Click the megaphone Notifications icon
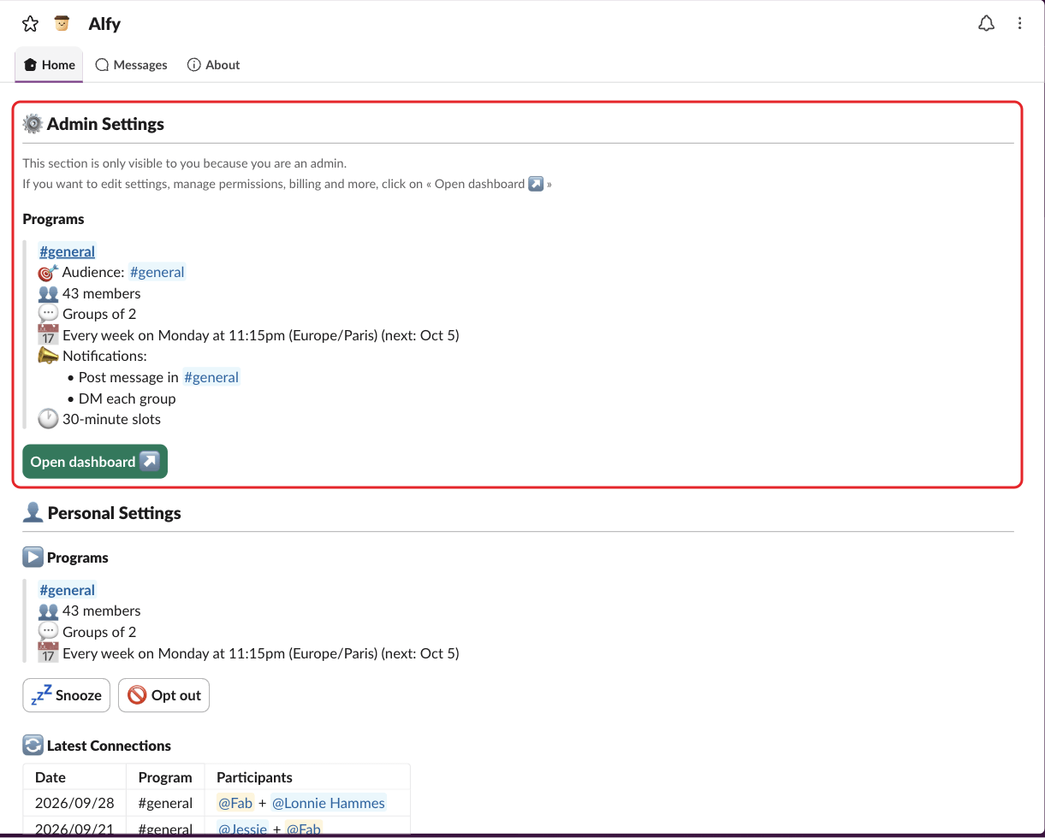Image resolution: width=1045 pixels, height=838 pixels. [x=48, y=356]
